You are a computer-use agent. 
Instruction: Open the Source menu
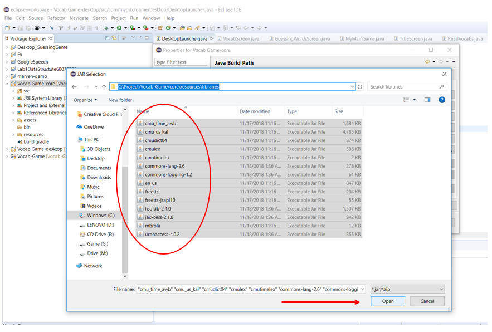click(36, 18)
